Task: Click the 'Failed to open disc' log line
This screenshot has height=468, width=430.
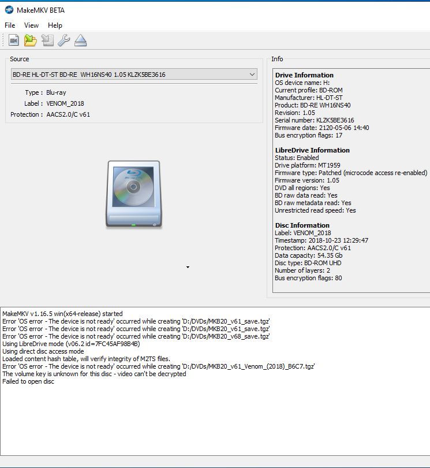Action: pos(28,381)
